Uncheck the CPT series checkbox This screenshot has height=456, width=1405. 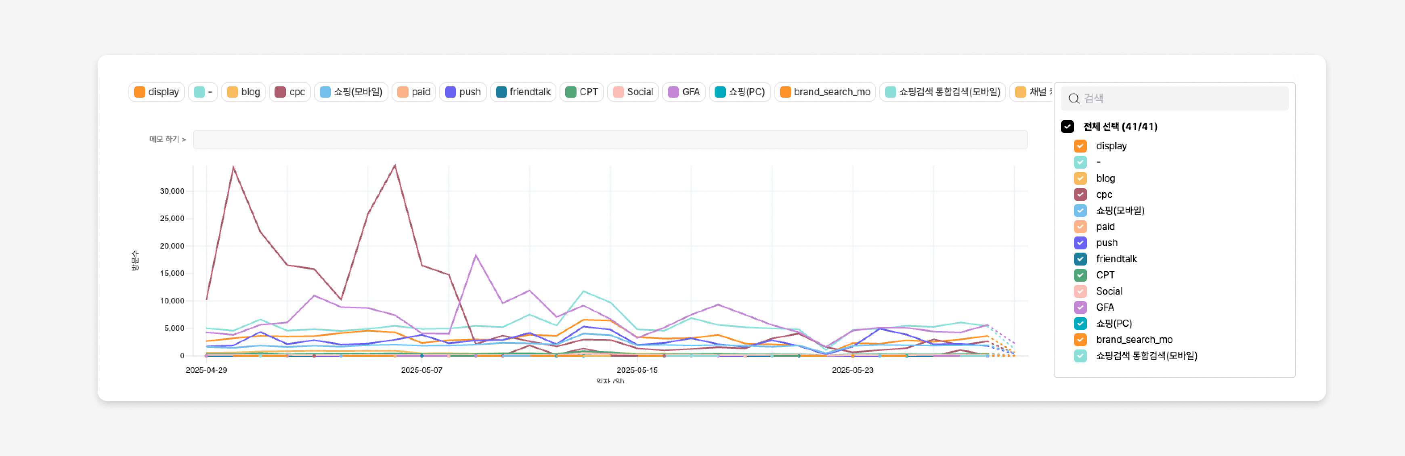(x=1080, y=275)
